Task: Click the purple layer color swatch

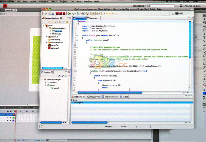Action: tap(13, 120)
